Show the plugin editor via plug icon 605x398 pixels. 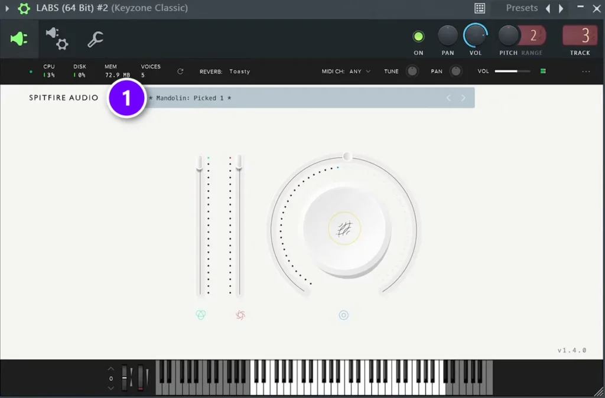(19, 38)
